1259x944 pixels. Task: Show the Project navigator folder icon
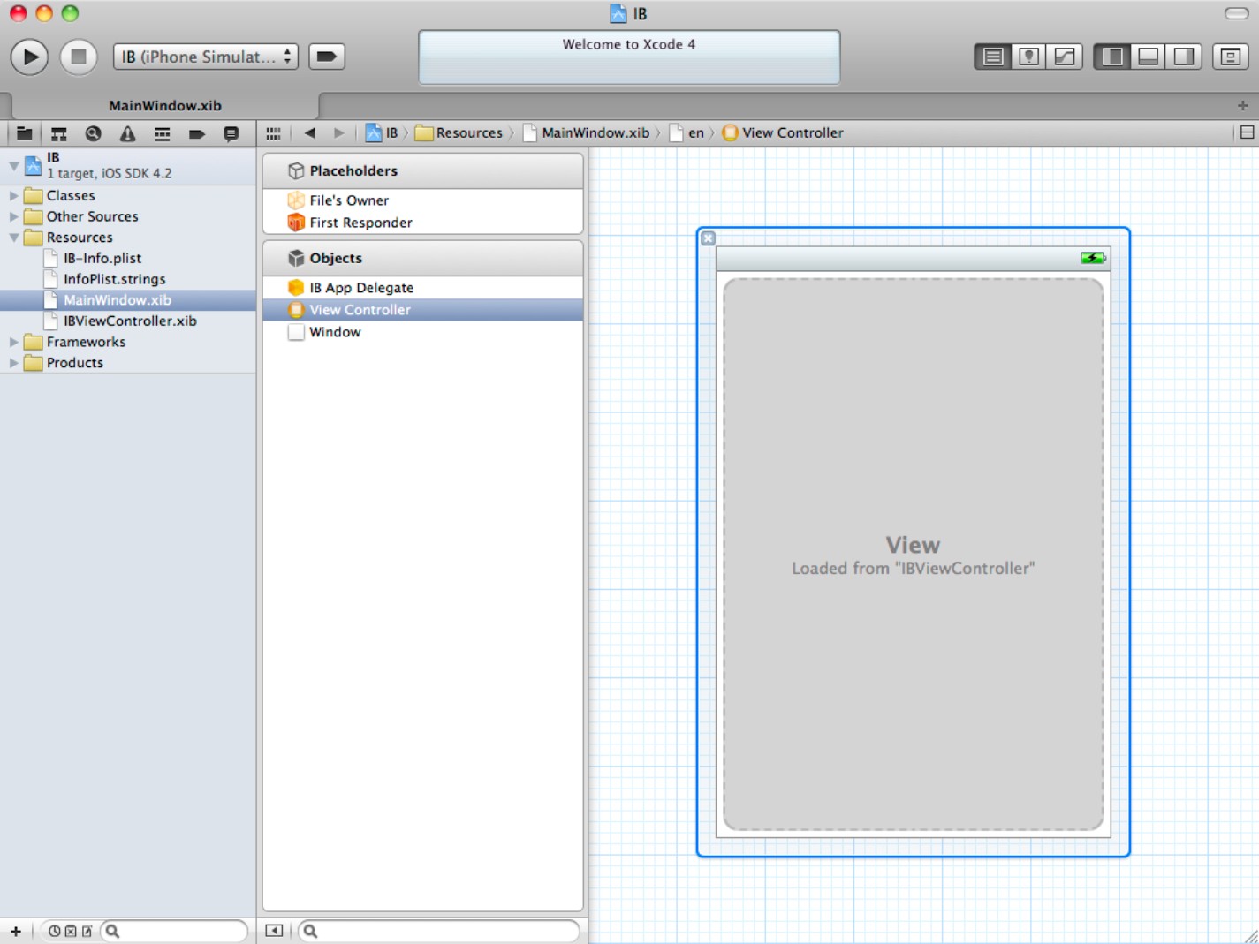pos(25,133)
